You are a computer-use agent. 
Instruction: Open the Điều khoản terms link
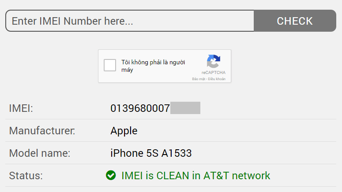[217, 79]
